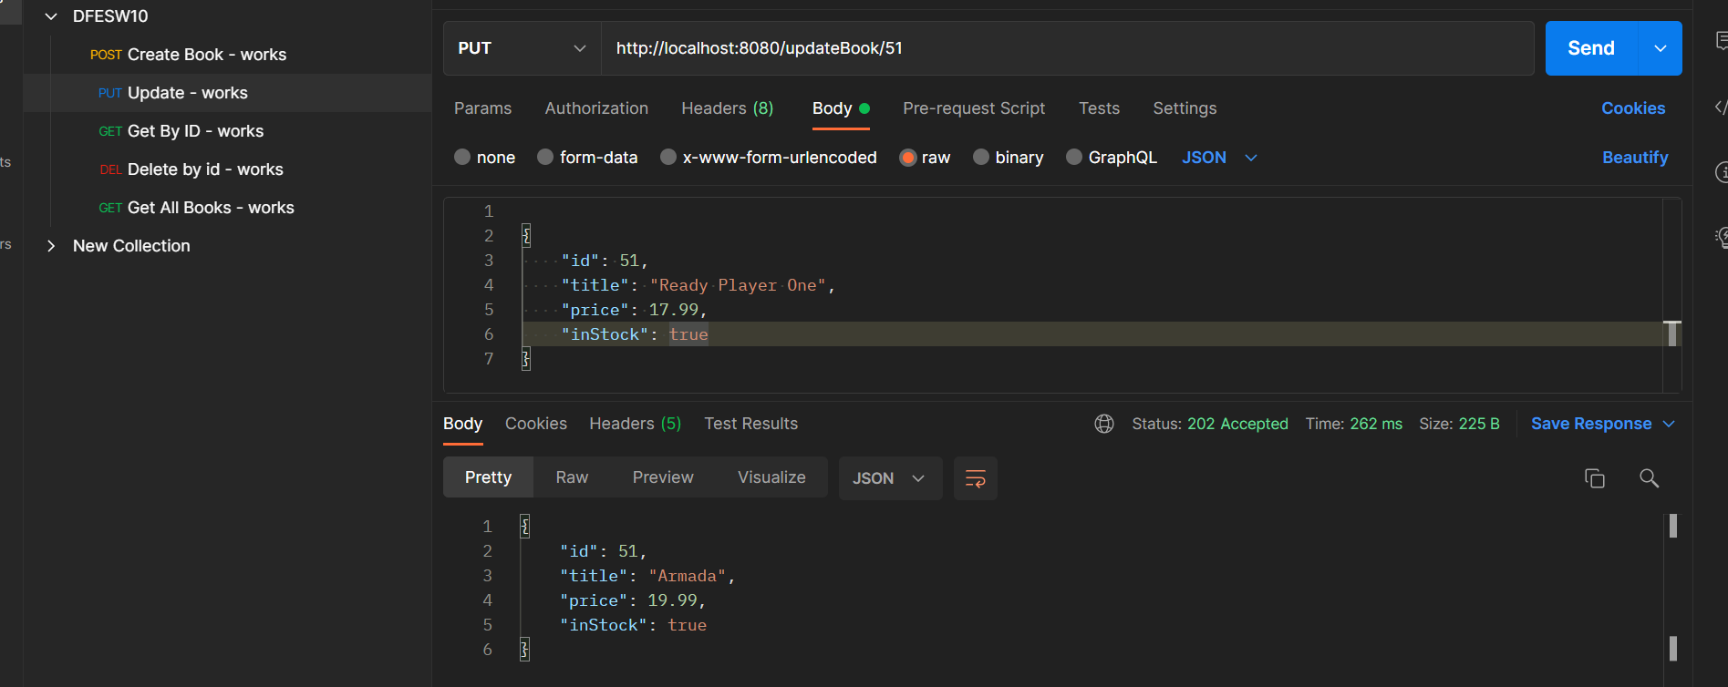The image size is (1728, 687).
Task: Open the POST Create Book - works request
Action: pos(228,55)
